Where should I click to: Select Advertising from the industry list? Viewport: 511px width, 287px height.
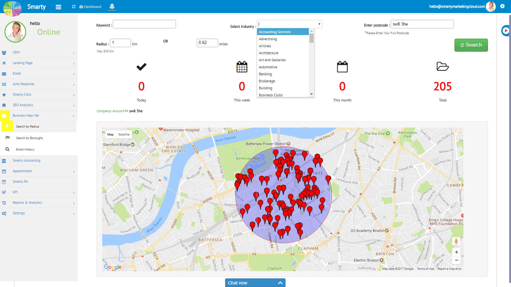point(268,39)
